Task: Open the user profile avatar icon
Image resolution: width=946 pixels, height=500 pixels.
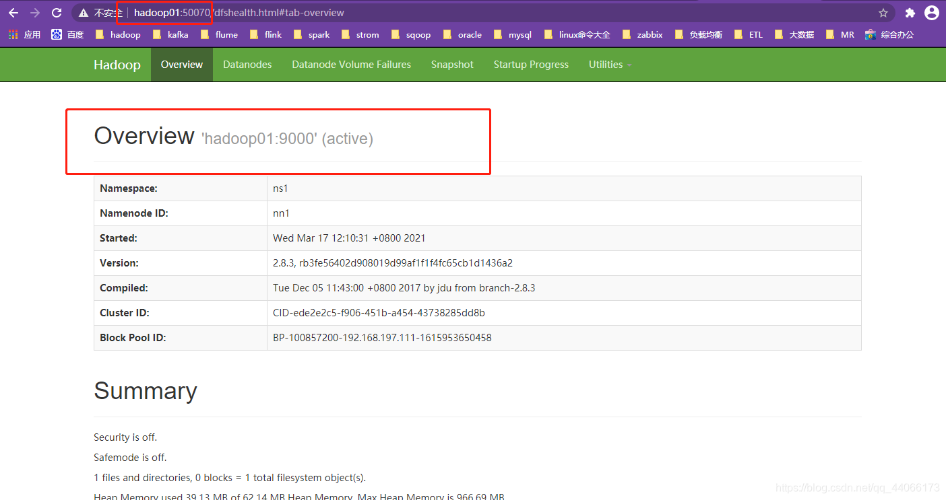Action: pyautogui.click(x=932, y=13)
